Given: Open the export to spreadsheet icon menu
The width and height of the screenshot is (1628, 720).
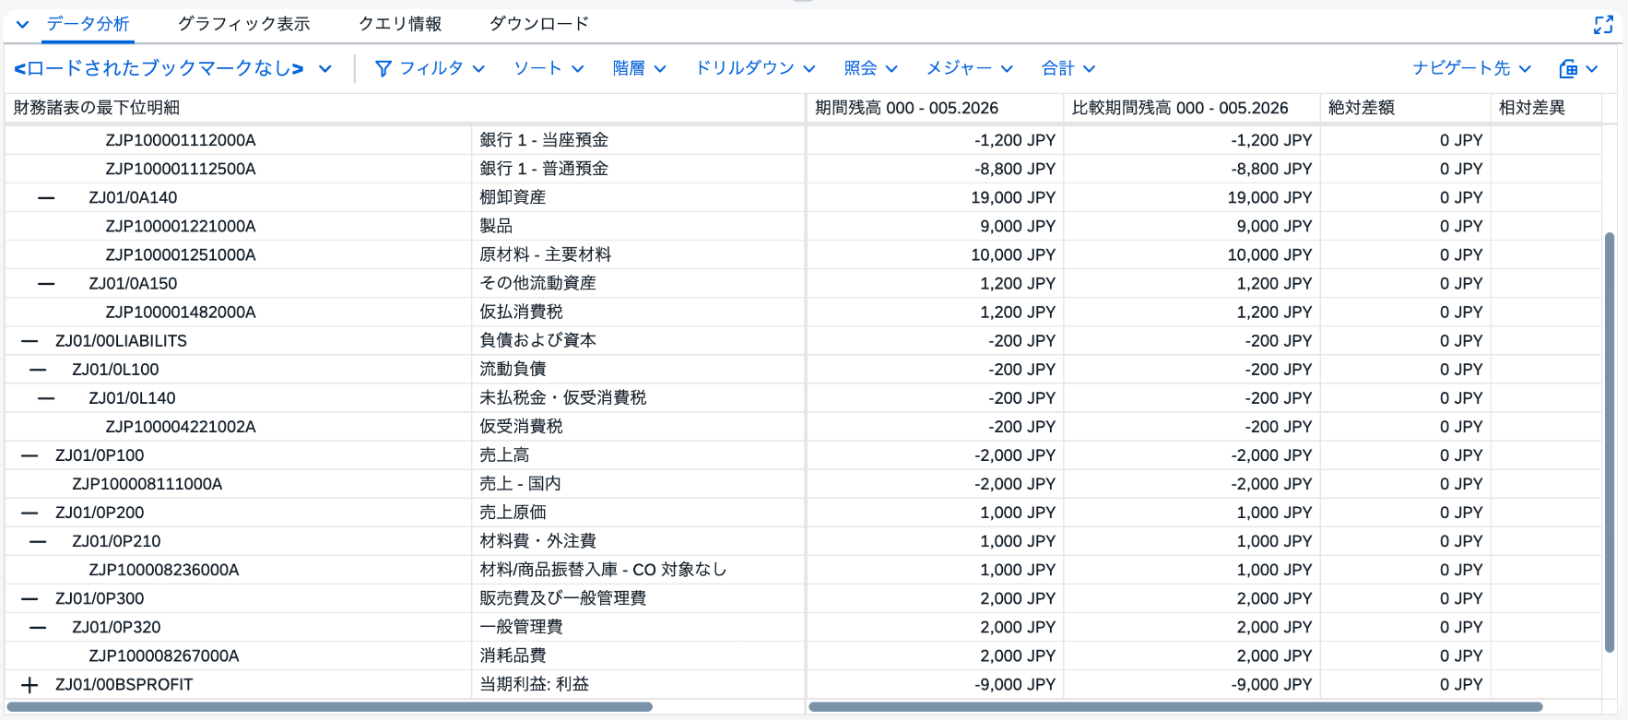Looking at the screenshot, I should pos(1578,68).
